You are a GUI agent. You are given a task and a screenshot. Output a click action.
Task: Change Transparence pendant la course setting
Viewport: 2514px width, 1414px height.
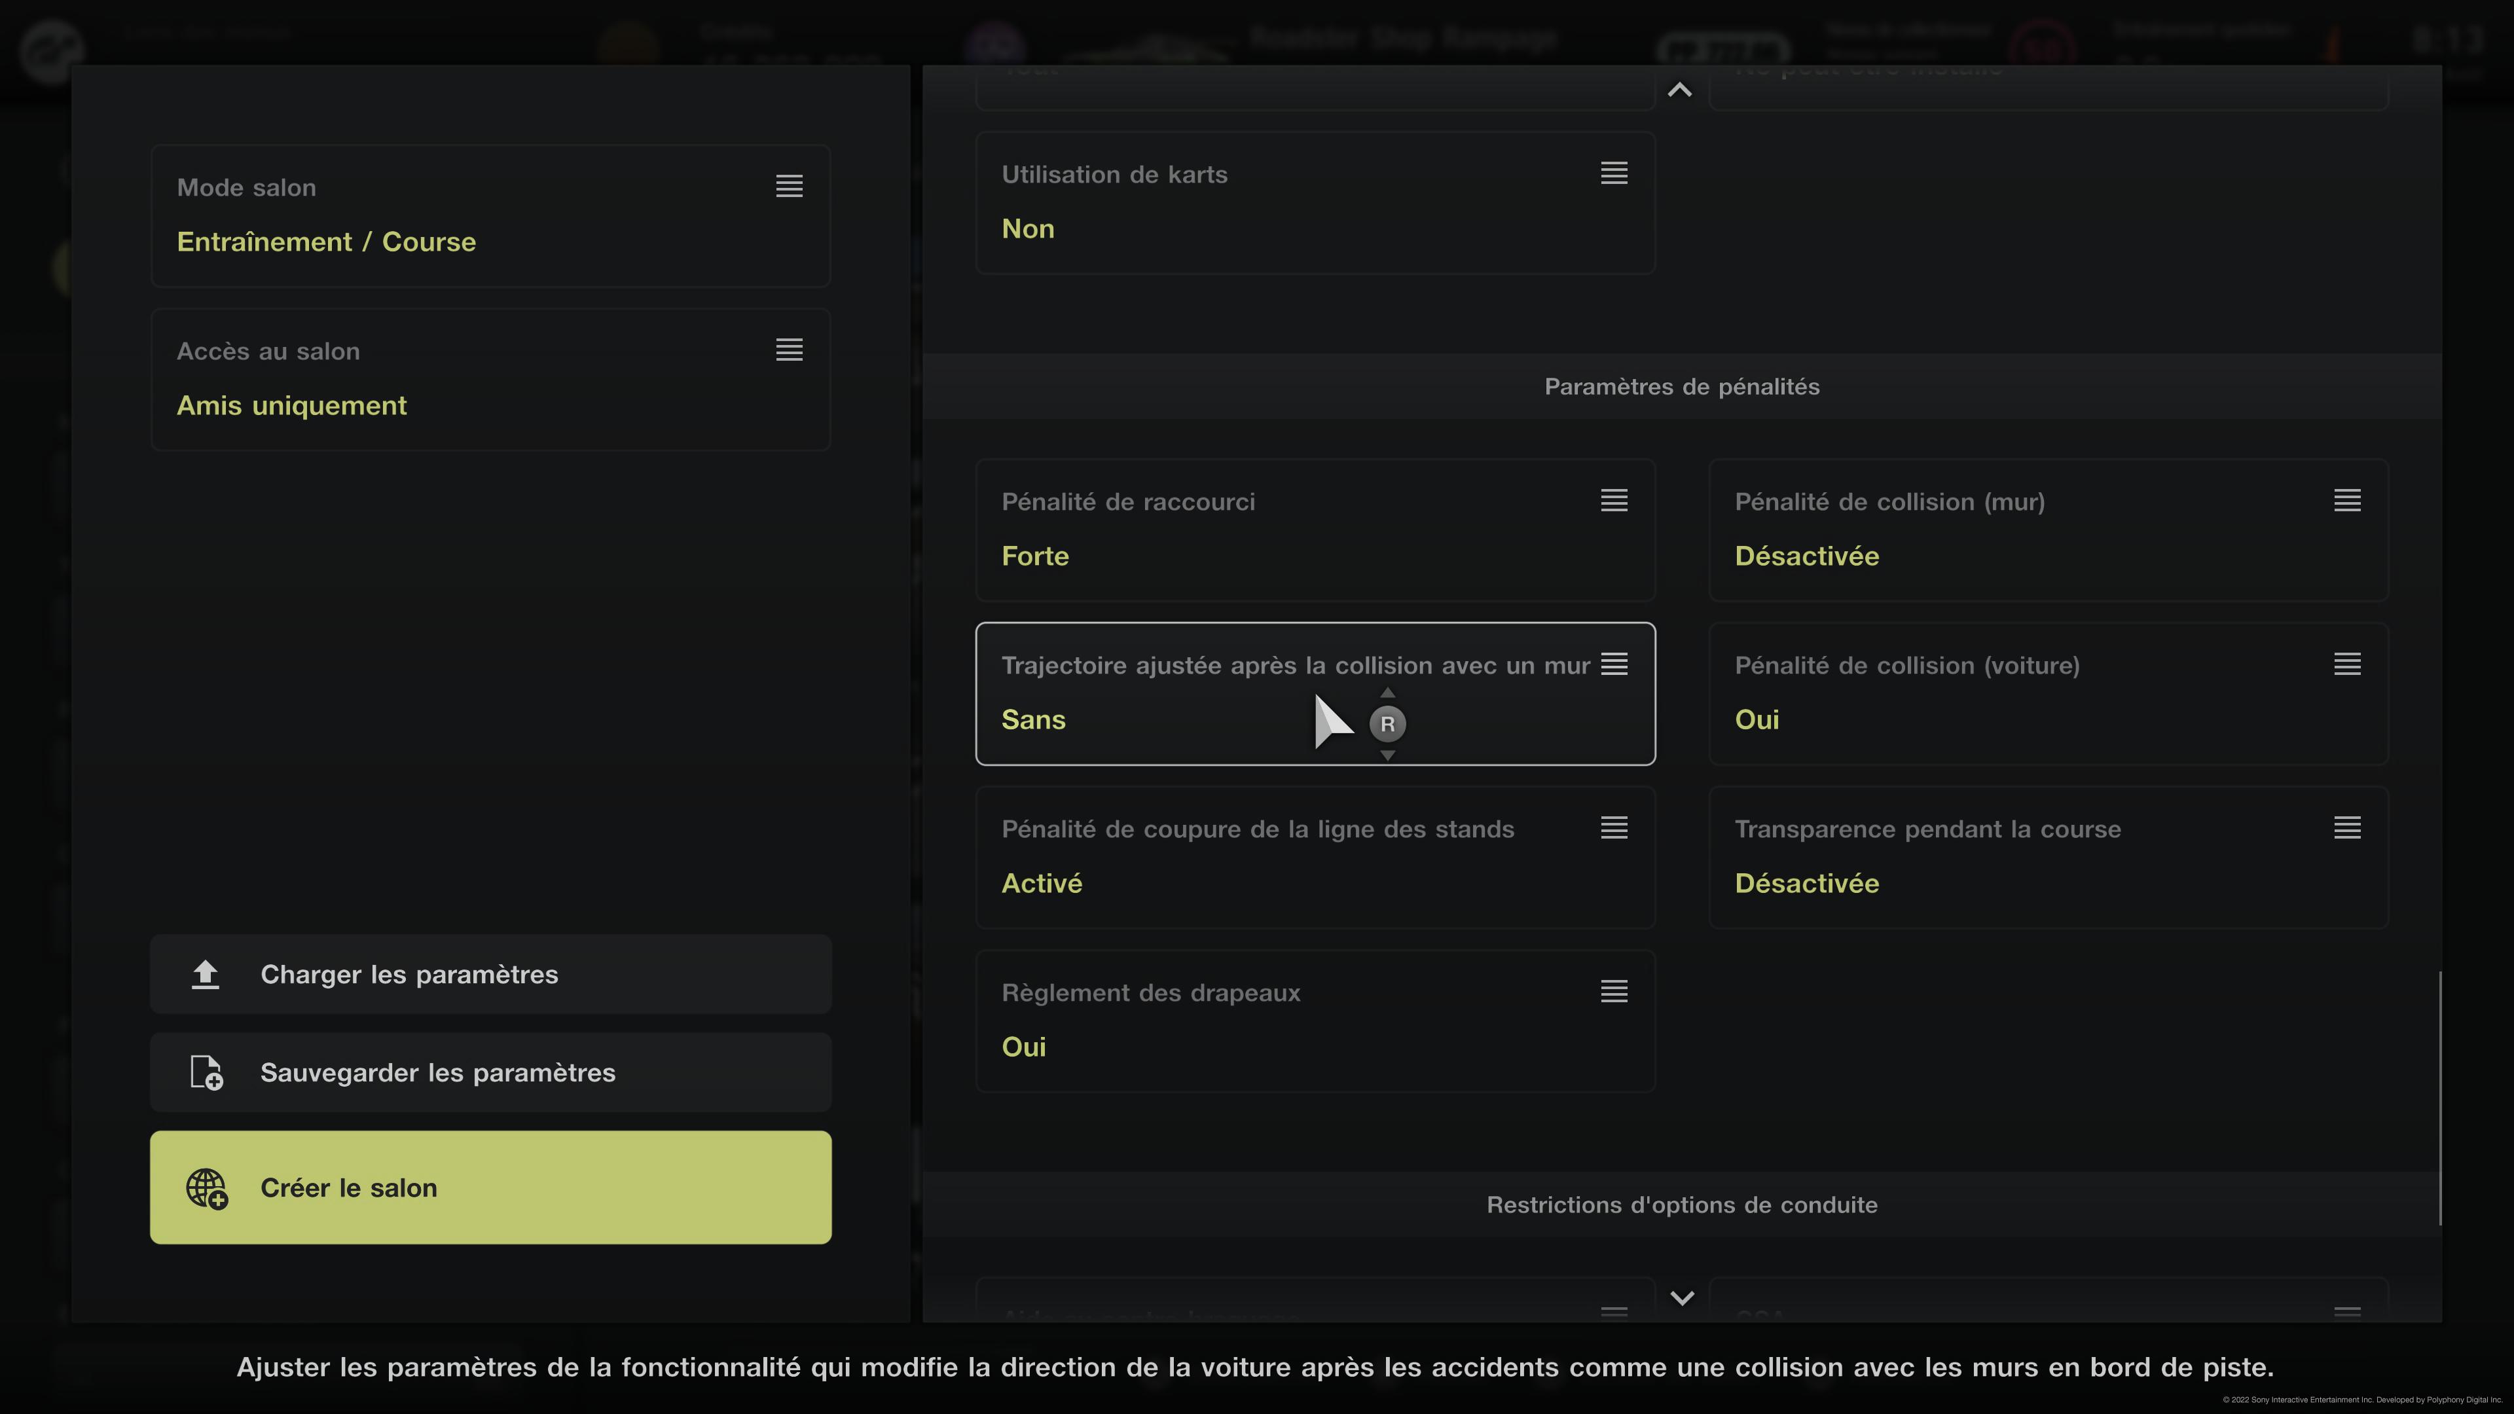click(2049, 858)
